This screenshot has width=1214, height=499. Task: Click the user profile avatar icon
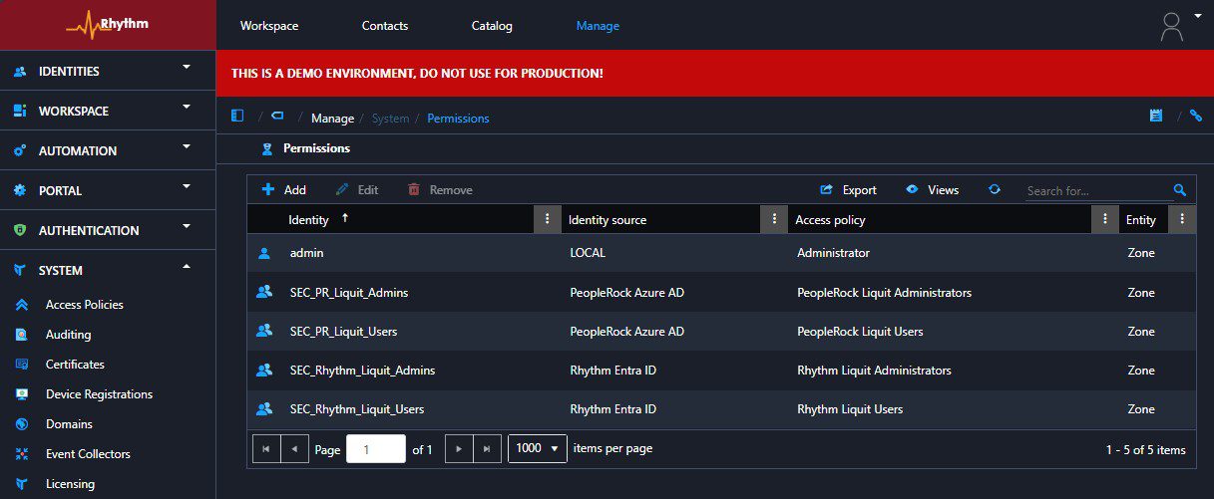coord(1172,27)
